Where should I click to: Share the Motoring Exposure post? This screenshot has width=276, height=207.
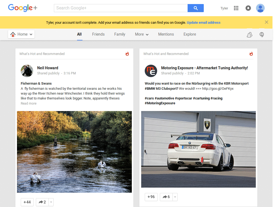click(x=166, y=197)
